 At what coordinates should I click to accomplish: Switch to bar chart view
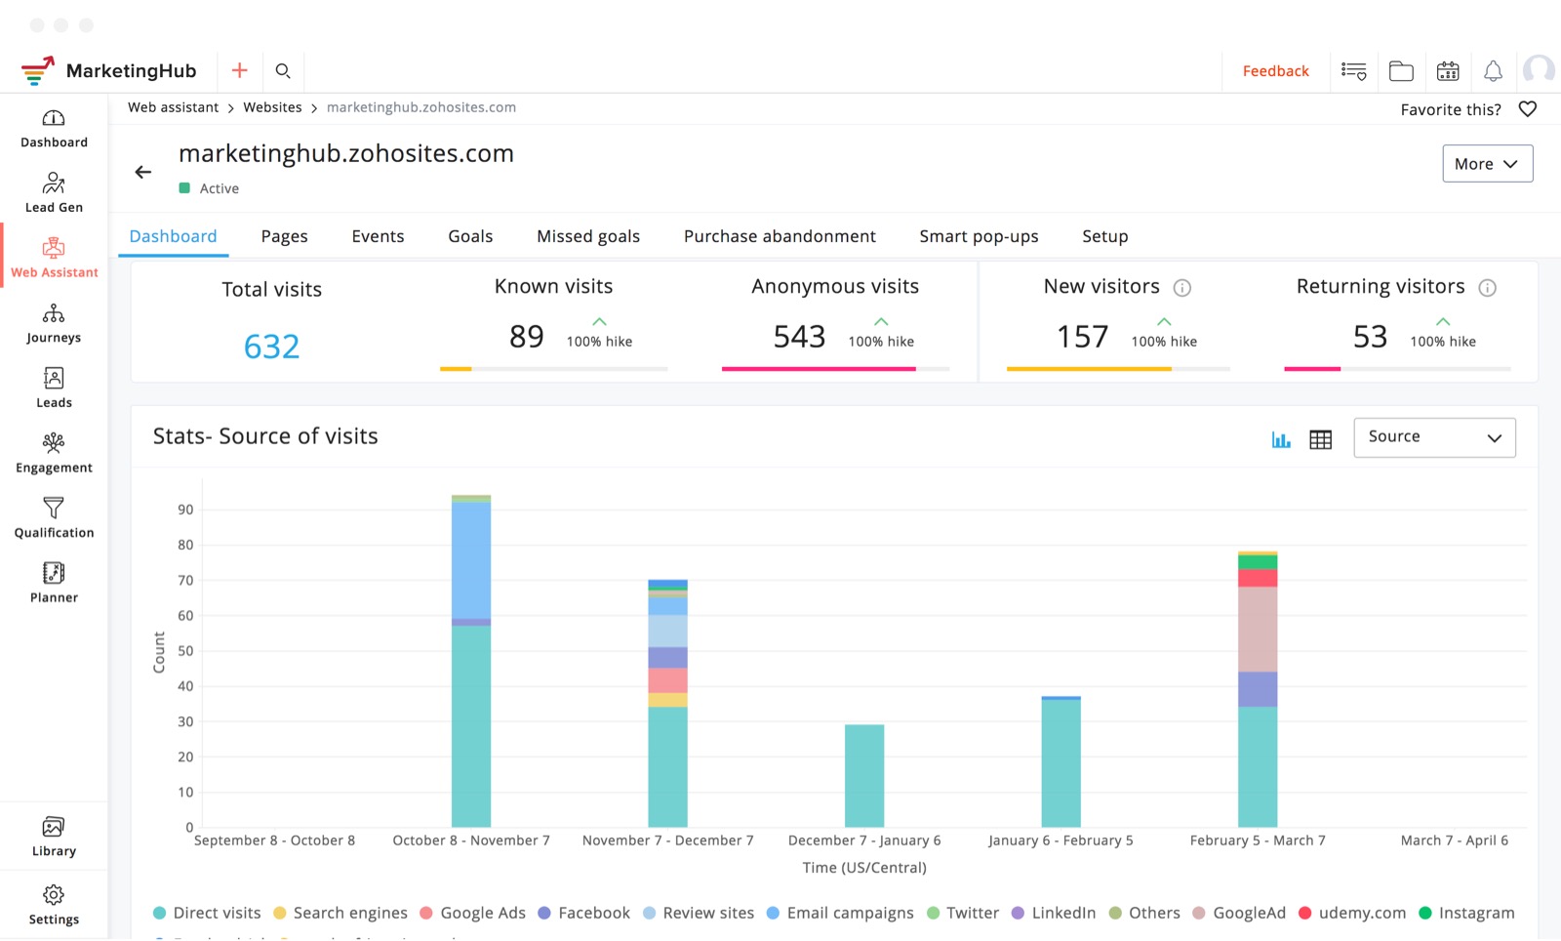click(x=1281, y=439)
